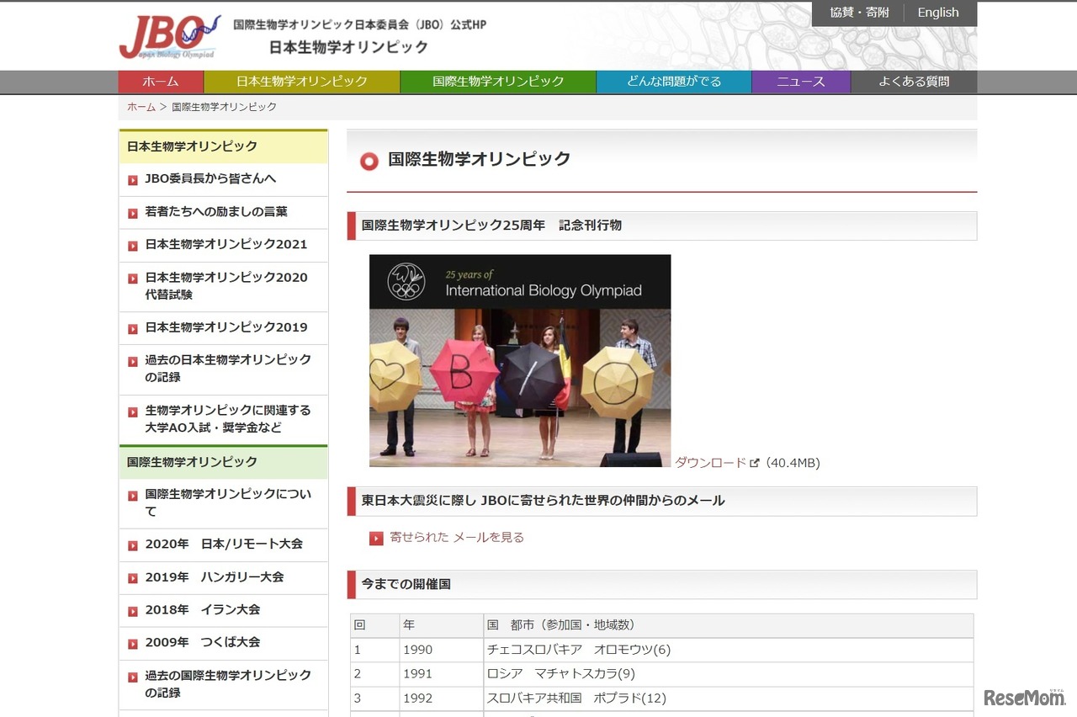Click ホーム in the breadcrumb trail
Viewport: 1077px width, 717px height.
141,107
